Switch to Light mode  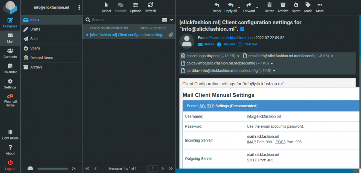tap(10, 135)
